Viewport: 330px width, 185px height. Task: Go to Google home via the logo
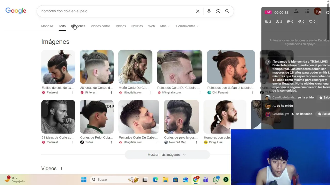click(x=16, y=11)
